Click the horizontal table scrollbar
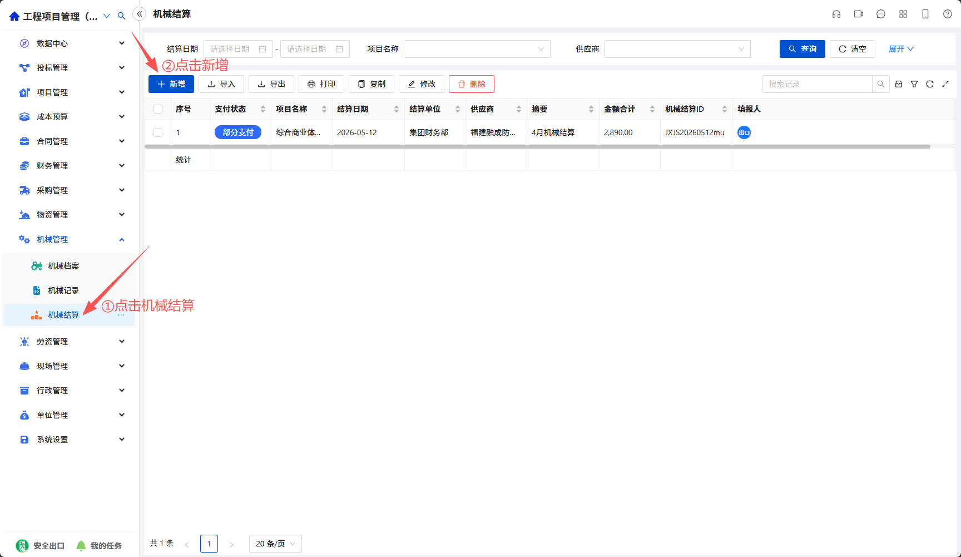The width and height of the screenshot is (961, 557). point(537,146)
